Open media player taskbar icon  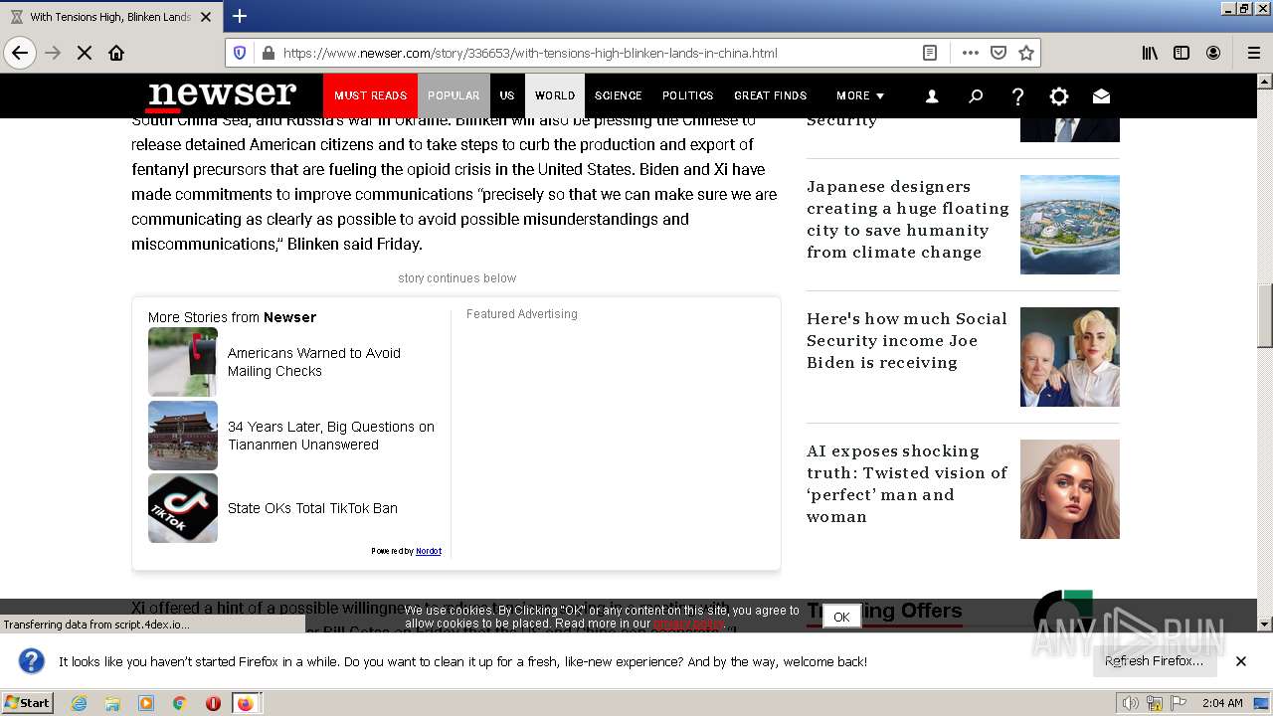click(146, 703)
